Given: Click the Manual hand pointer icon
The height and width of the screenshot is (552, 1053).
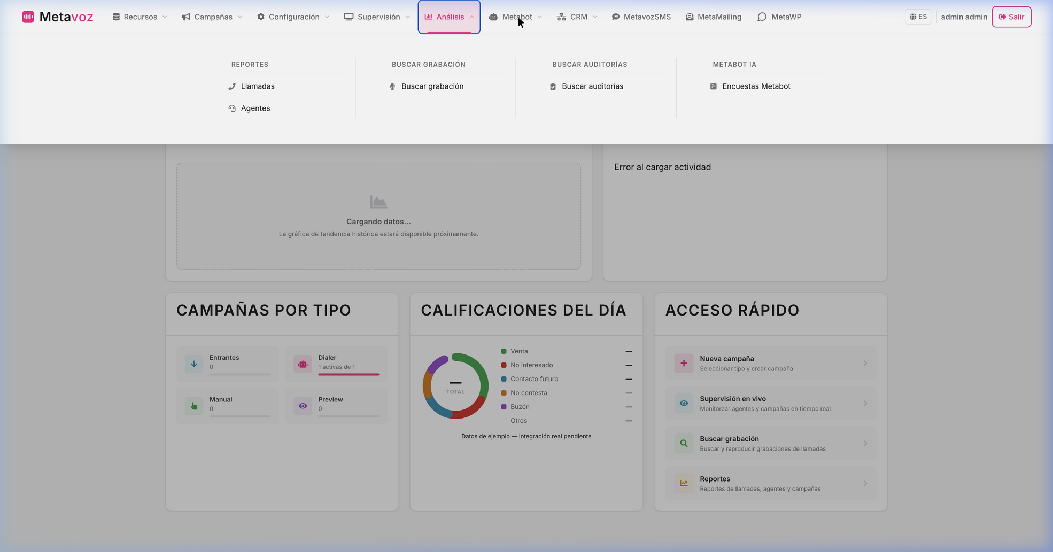Looking at the screenshot, I should (194, 406).
